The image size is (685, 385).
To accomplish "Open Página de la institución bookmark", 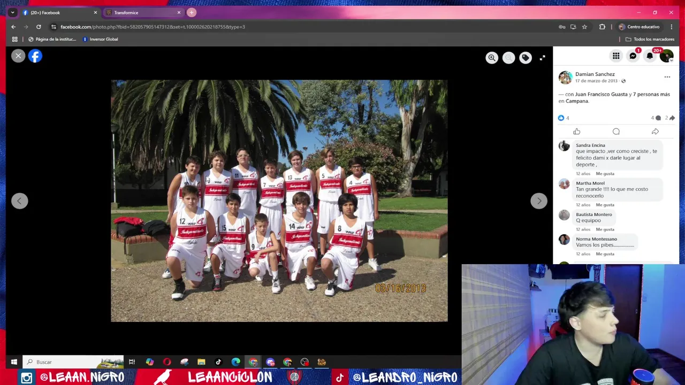I will click(52, 39).
